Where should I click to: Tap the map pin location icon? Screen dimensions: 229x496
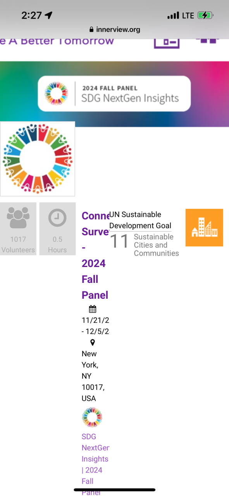point(92,343)
